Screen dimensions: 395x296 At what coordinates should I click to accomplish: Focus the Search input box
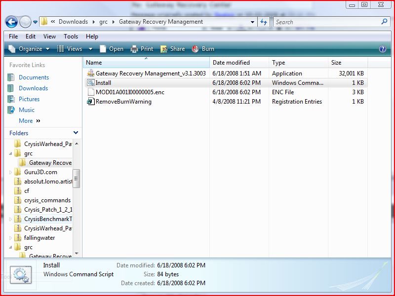pyautogui.click(x=327, y=22)
